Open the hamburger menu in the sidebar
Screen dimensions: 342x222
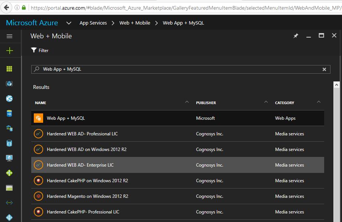tap(9, 36)
